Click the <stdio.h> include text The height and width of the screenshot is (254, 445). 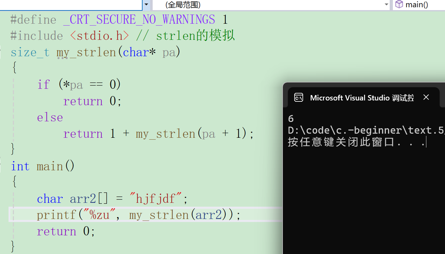click(100, 36)
